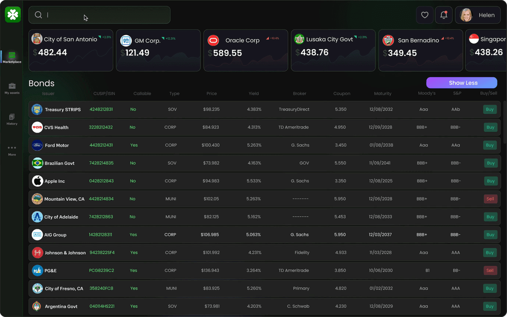Click CUSIP 9423822SF4
This screenshot has height=317, width=507.
click(102, 252)
